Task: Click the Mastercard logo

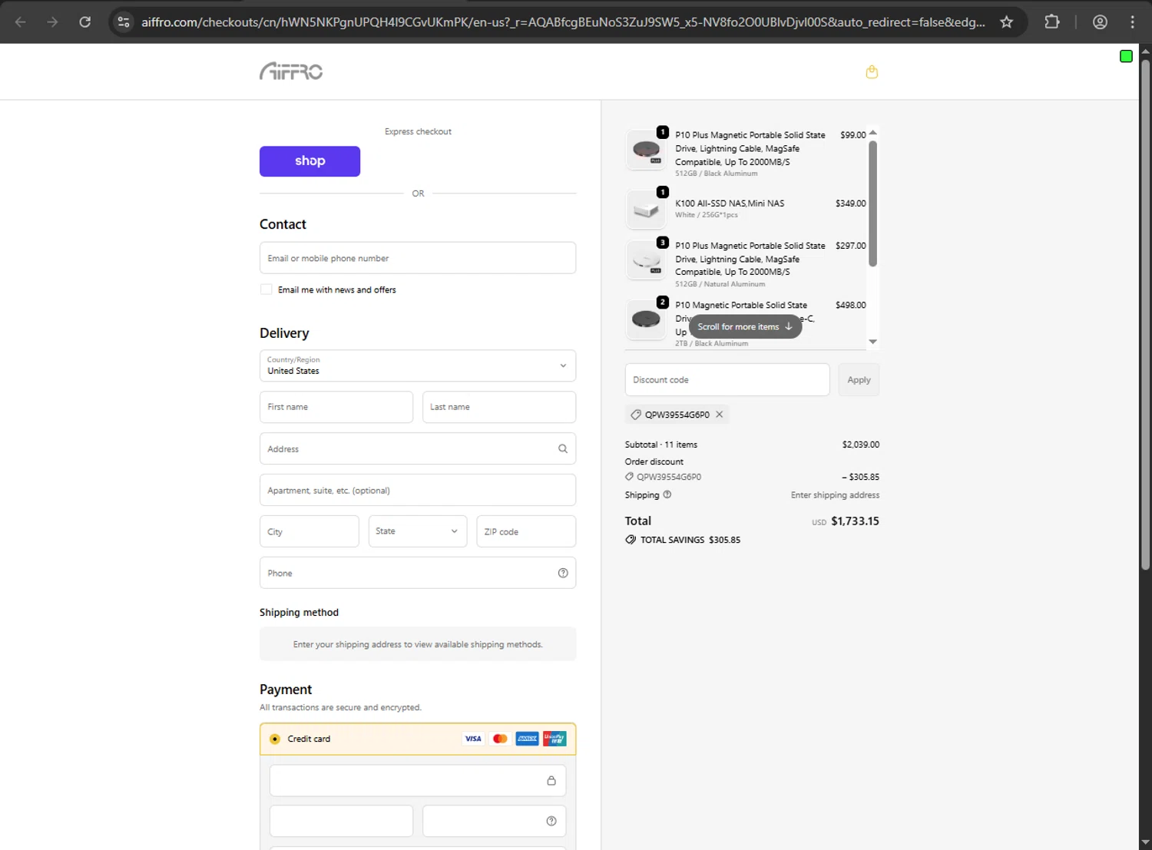Action: click(x=500, y=739)
